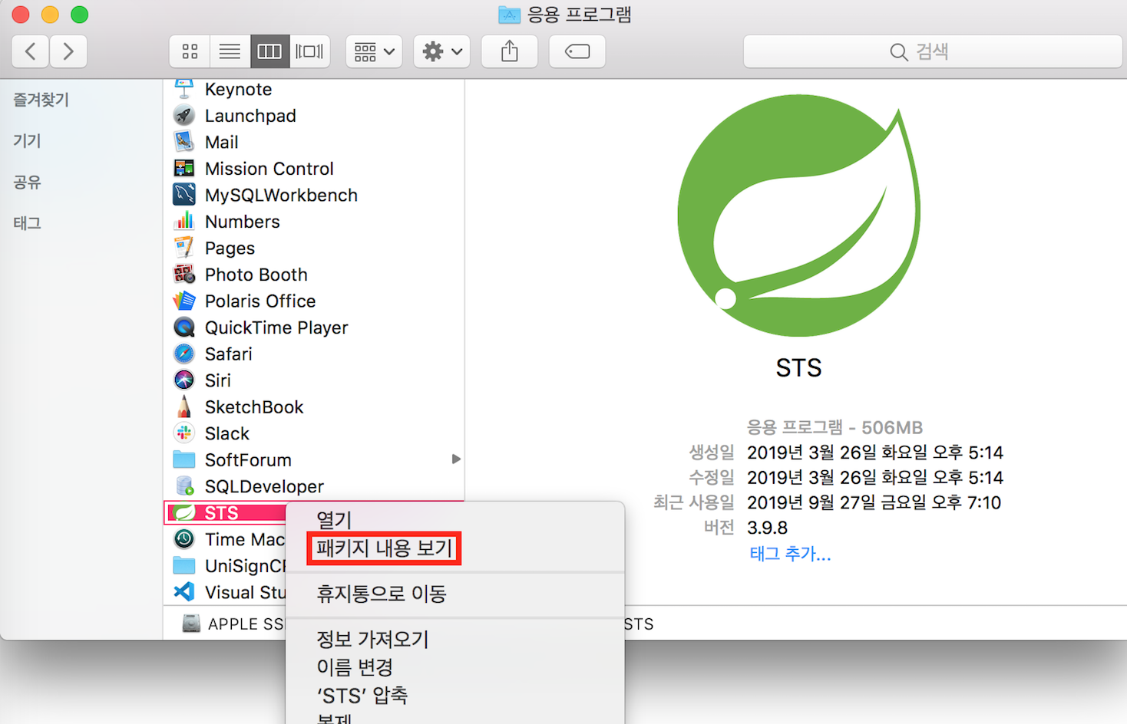
Task: Open the gear action menu
Action: coord(441,51)
